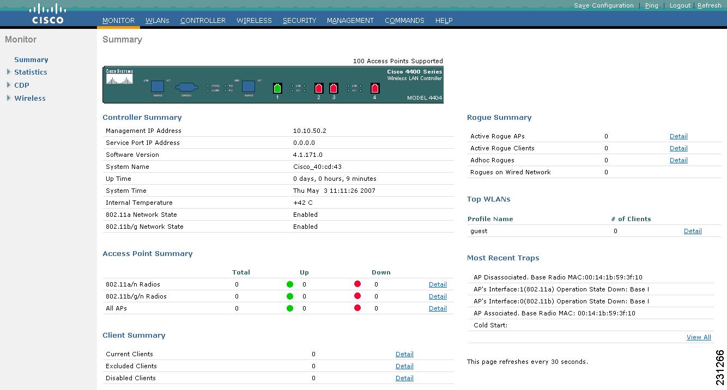Click the Up Time value
727x390 pixels.
coord(335,179)
